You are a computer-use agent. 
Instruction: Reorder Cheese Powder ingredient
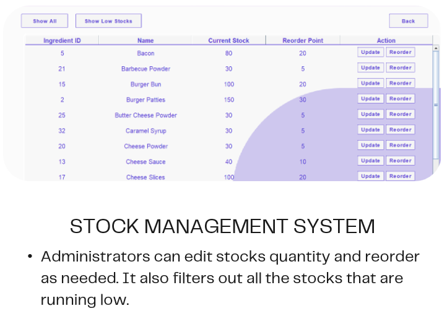[400, 145]
